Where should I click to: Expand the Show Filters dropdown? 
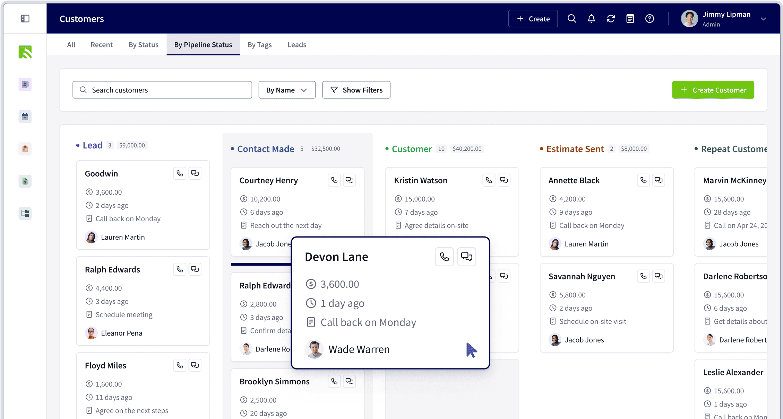point(356,89)
